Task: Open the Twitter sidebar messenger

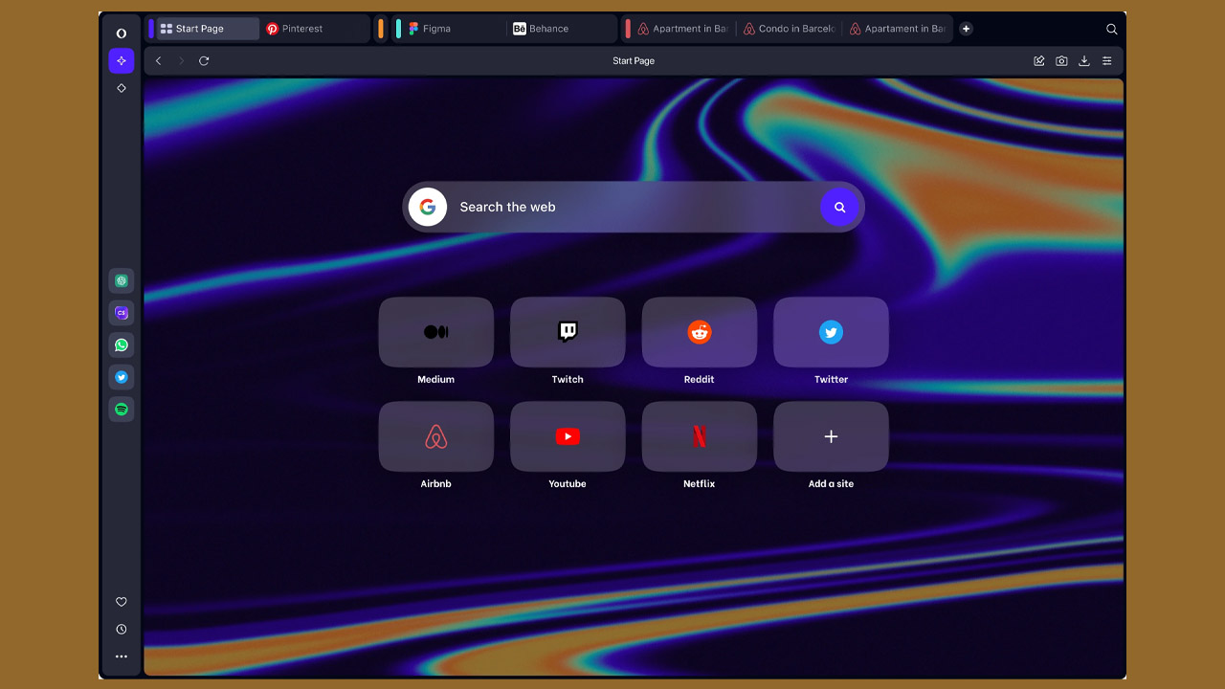Action: point(122,377)
